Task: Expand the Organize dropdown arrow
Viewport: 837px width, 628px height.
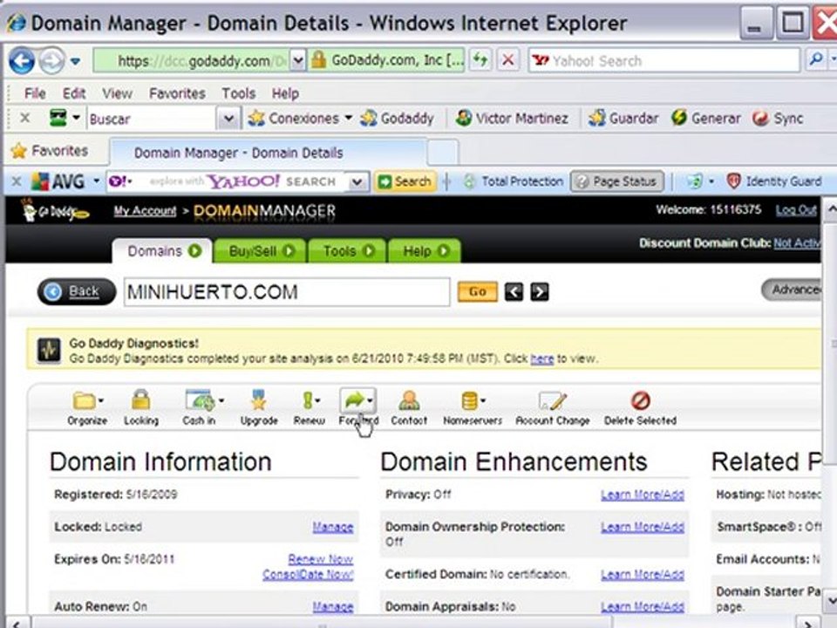Action: (101, 400)
